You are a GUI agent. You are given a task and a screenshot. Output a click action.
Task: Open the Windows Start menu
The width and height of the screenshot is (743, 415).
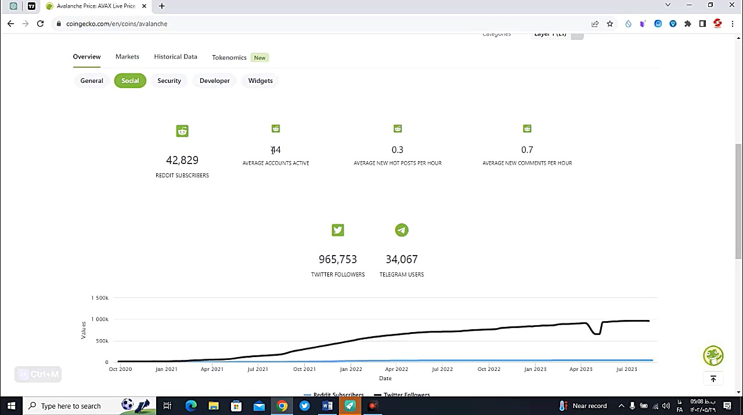[11, 406]
